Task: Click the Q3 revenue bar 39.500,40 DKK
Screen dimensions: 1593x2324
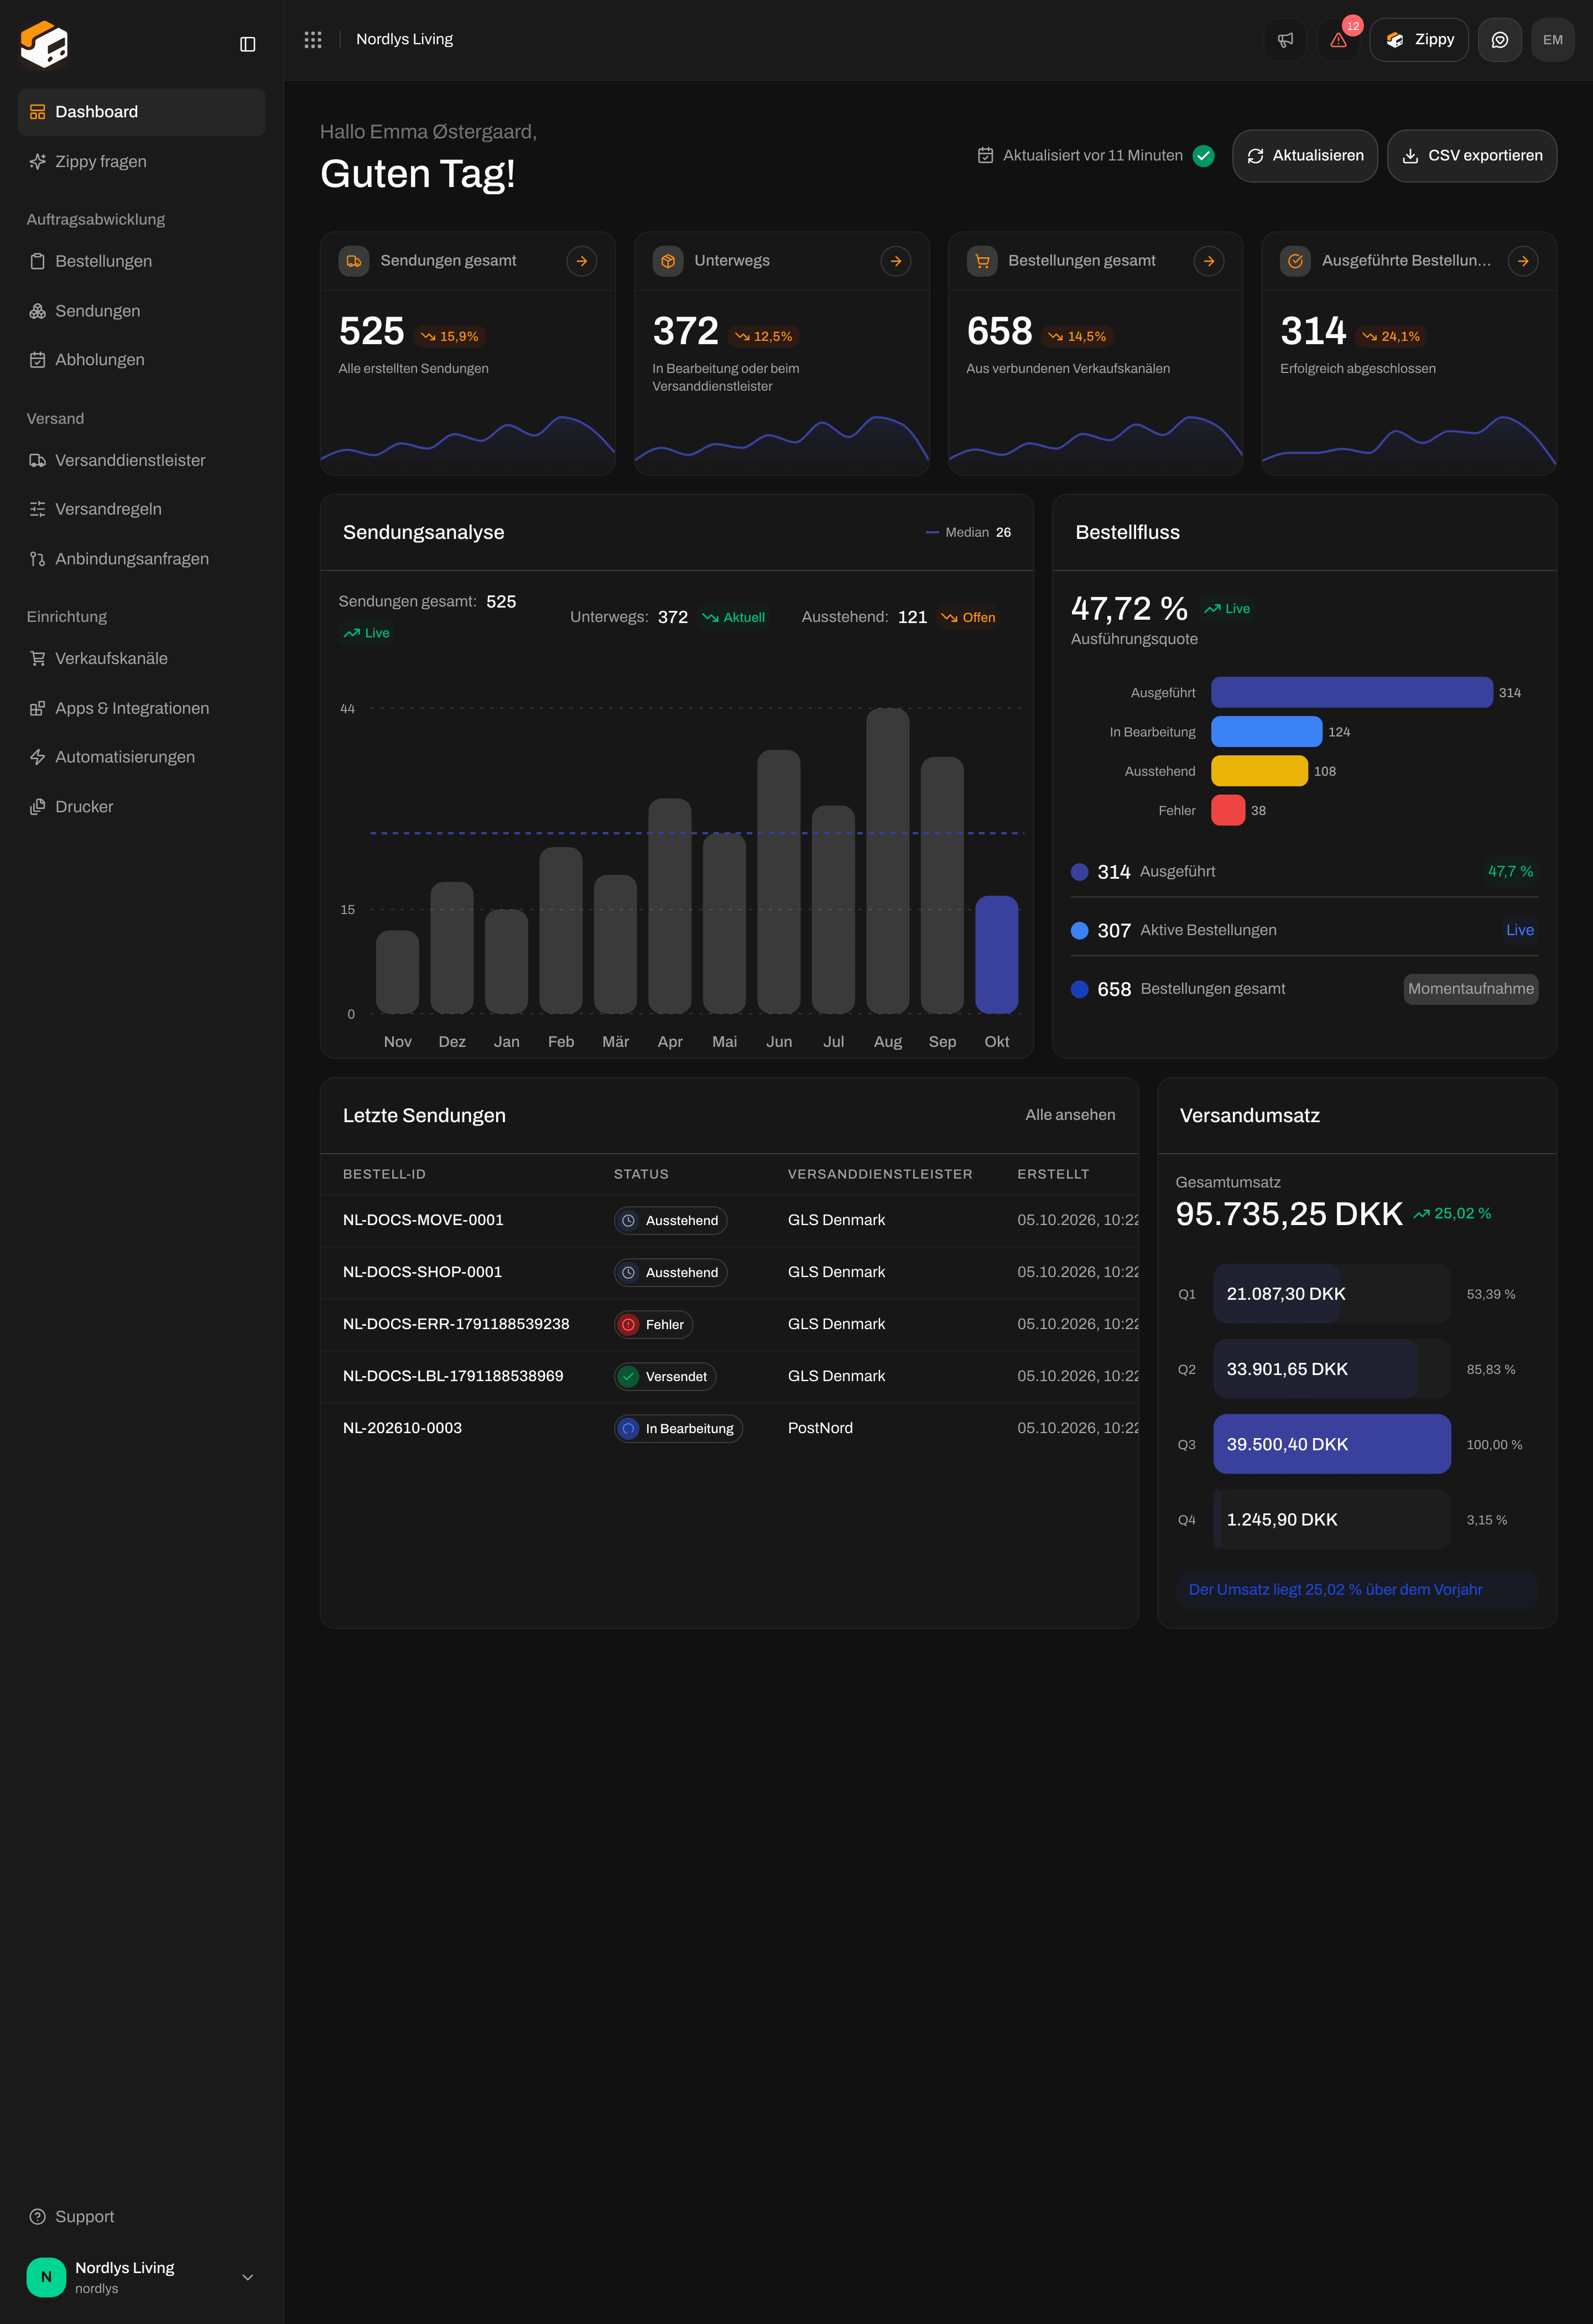Action: pyautogui.click(x=1331, y=1444)
